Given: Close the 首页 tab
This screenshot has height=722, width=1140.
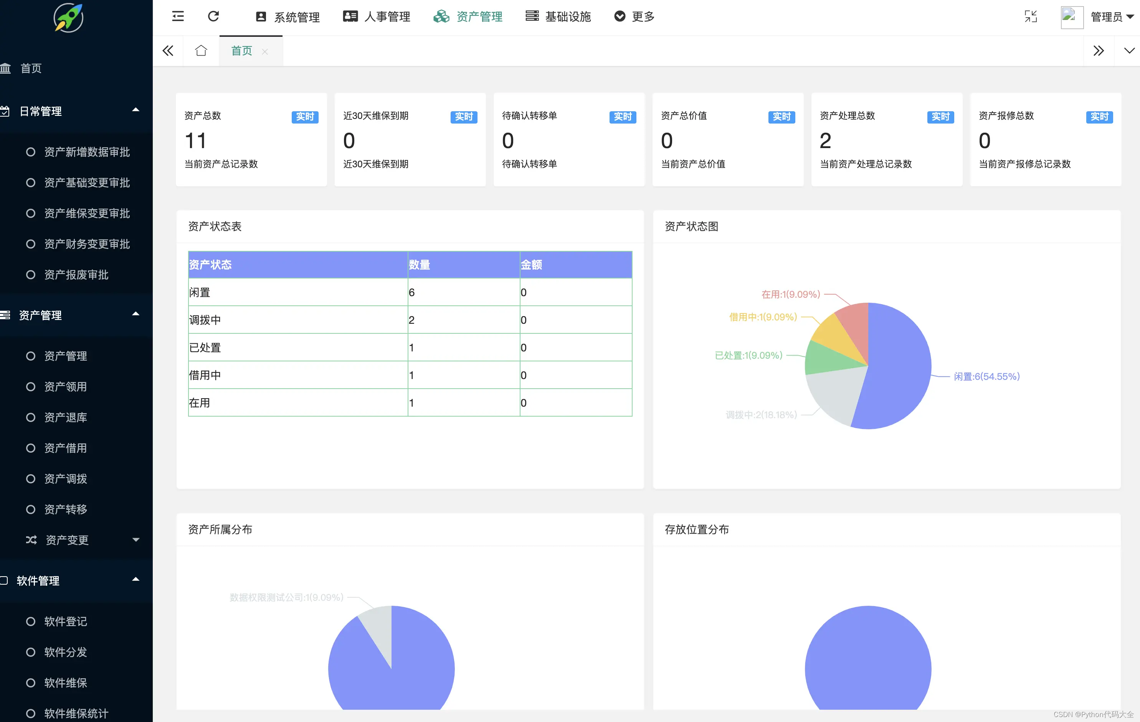Looking at the screenshot, I should [x=266, y=51].
